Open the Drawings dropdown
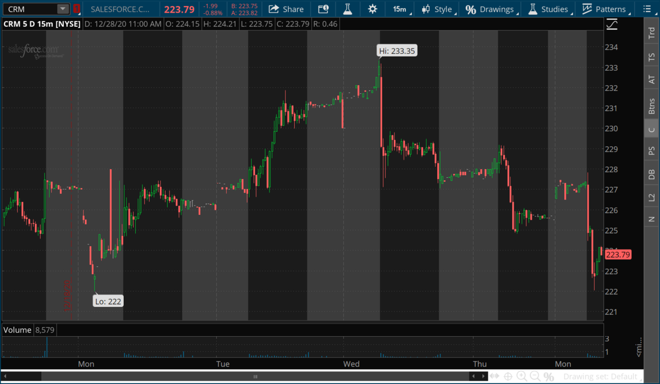The image size is (660, 384). pos(490,9)
